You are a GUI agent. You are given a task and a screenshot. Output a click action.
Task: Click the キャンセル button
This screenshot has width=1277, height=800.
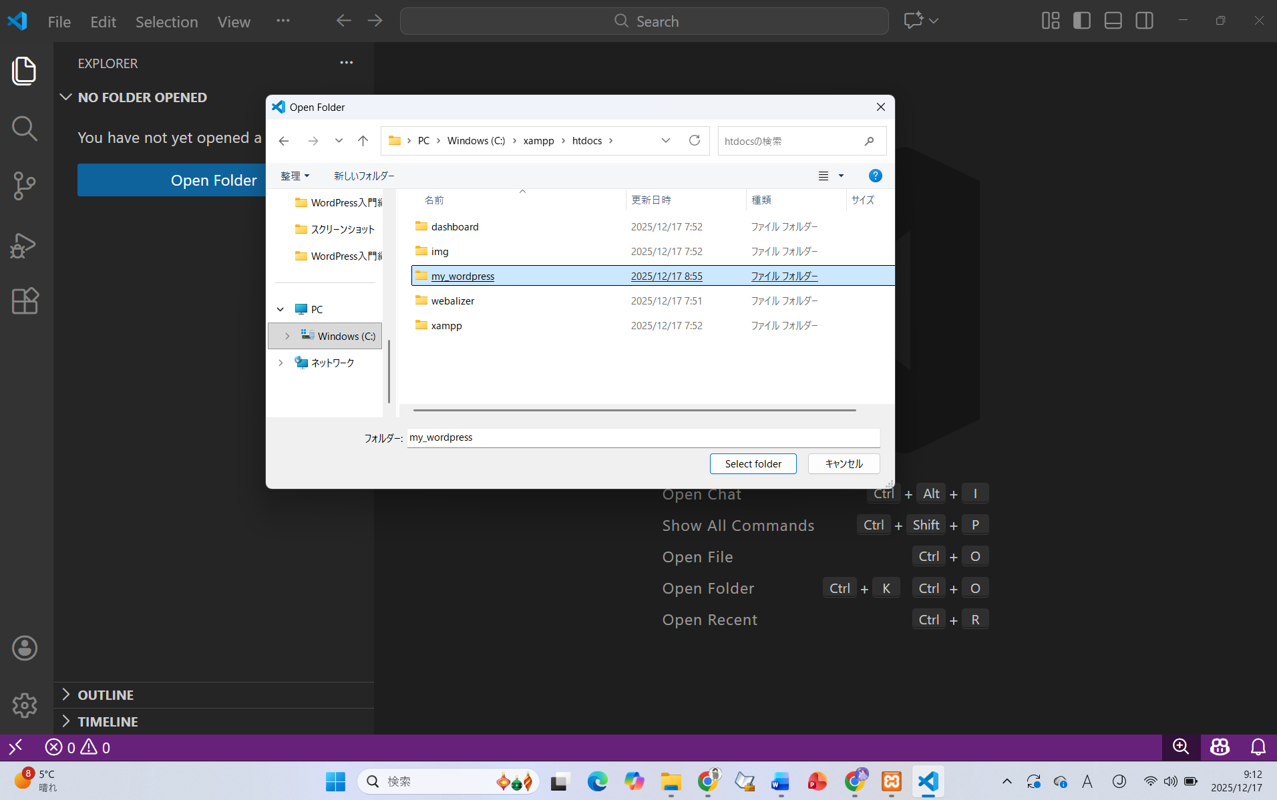pos(844,463)
